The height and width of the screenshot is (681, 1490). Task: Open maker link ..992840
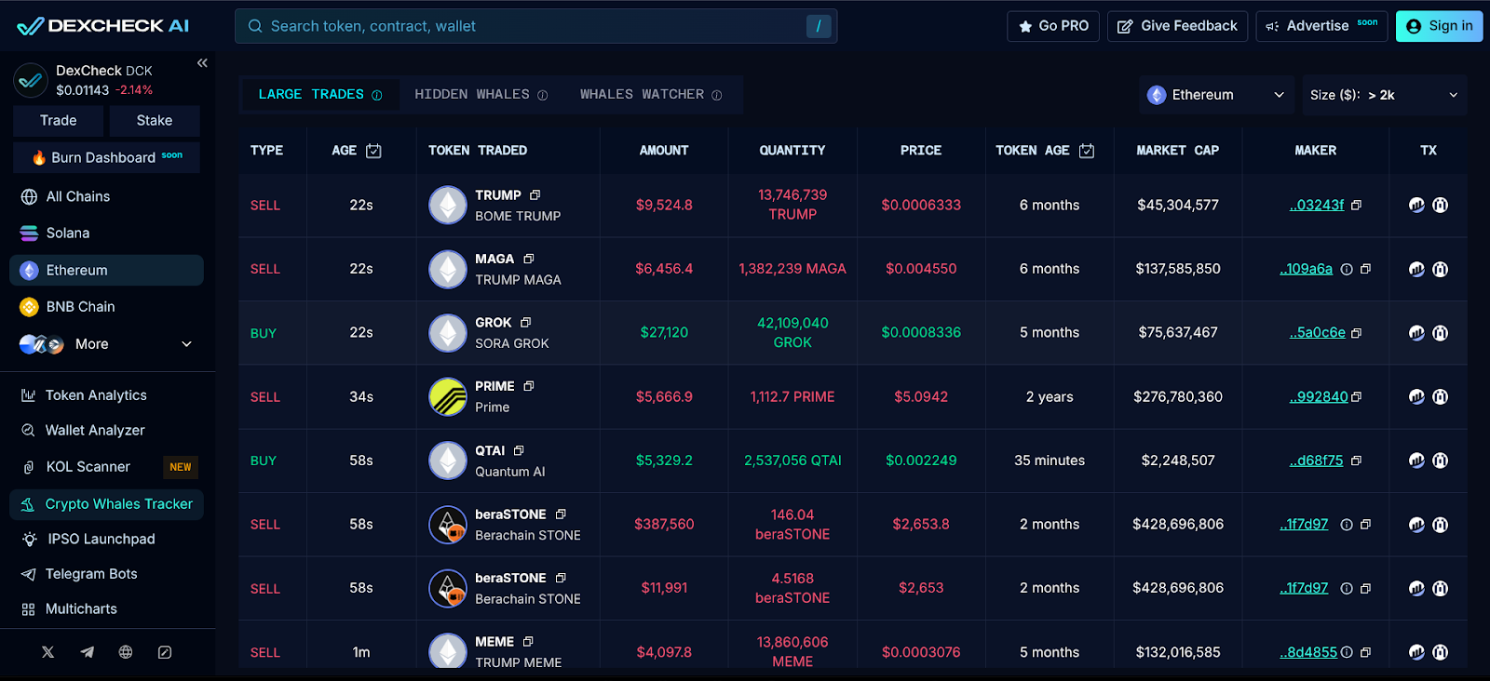1319,396
